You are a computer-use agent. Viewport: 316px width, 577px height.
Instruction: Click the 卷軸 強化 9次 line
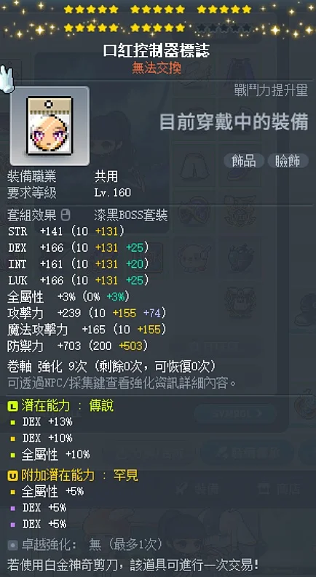pyautogui.click(x=111, y=367)
